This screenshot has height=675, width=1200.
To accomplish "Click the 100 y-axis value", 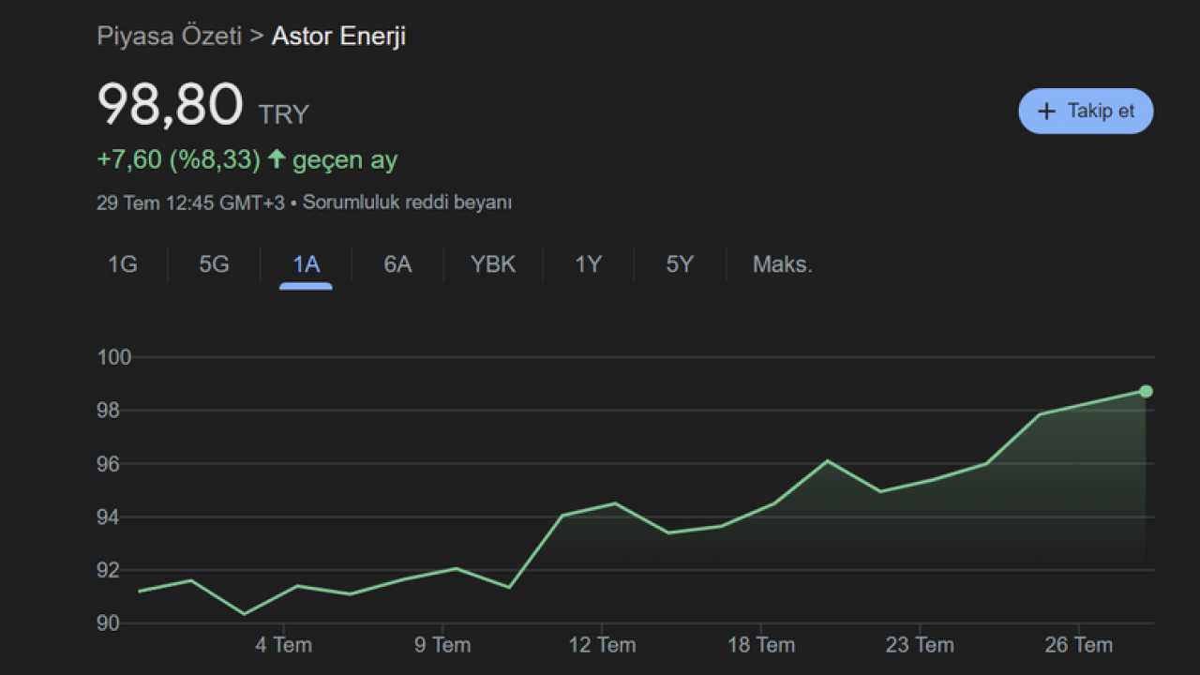I will pos(114,357).
